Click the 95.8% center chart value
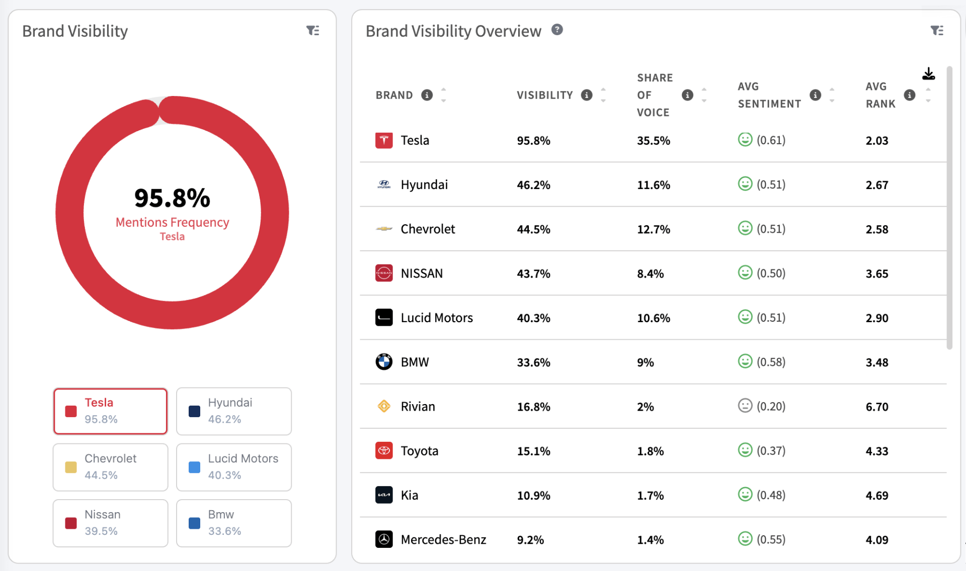This screenshot has width=966, height=571. (172, 198)
